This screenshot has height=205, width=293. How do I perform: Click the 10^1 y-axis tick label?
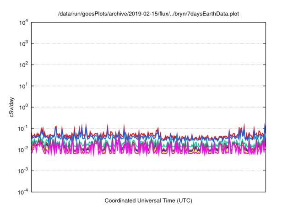[23, 86]
